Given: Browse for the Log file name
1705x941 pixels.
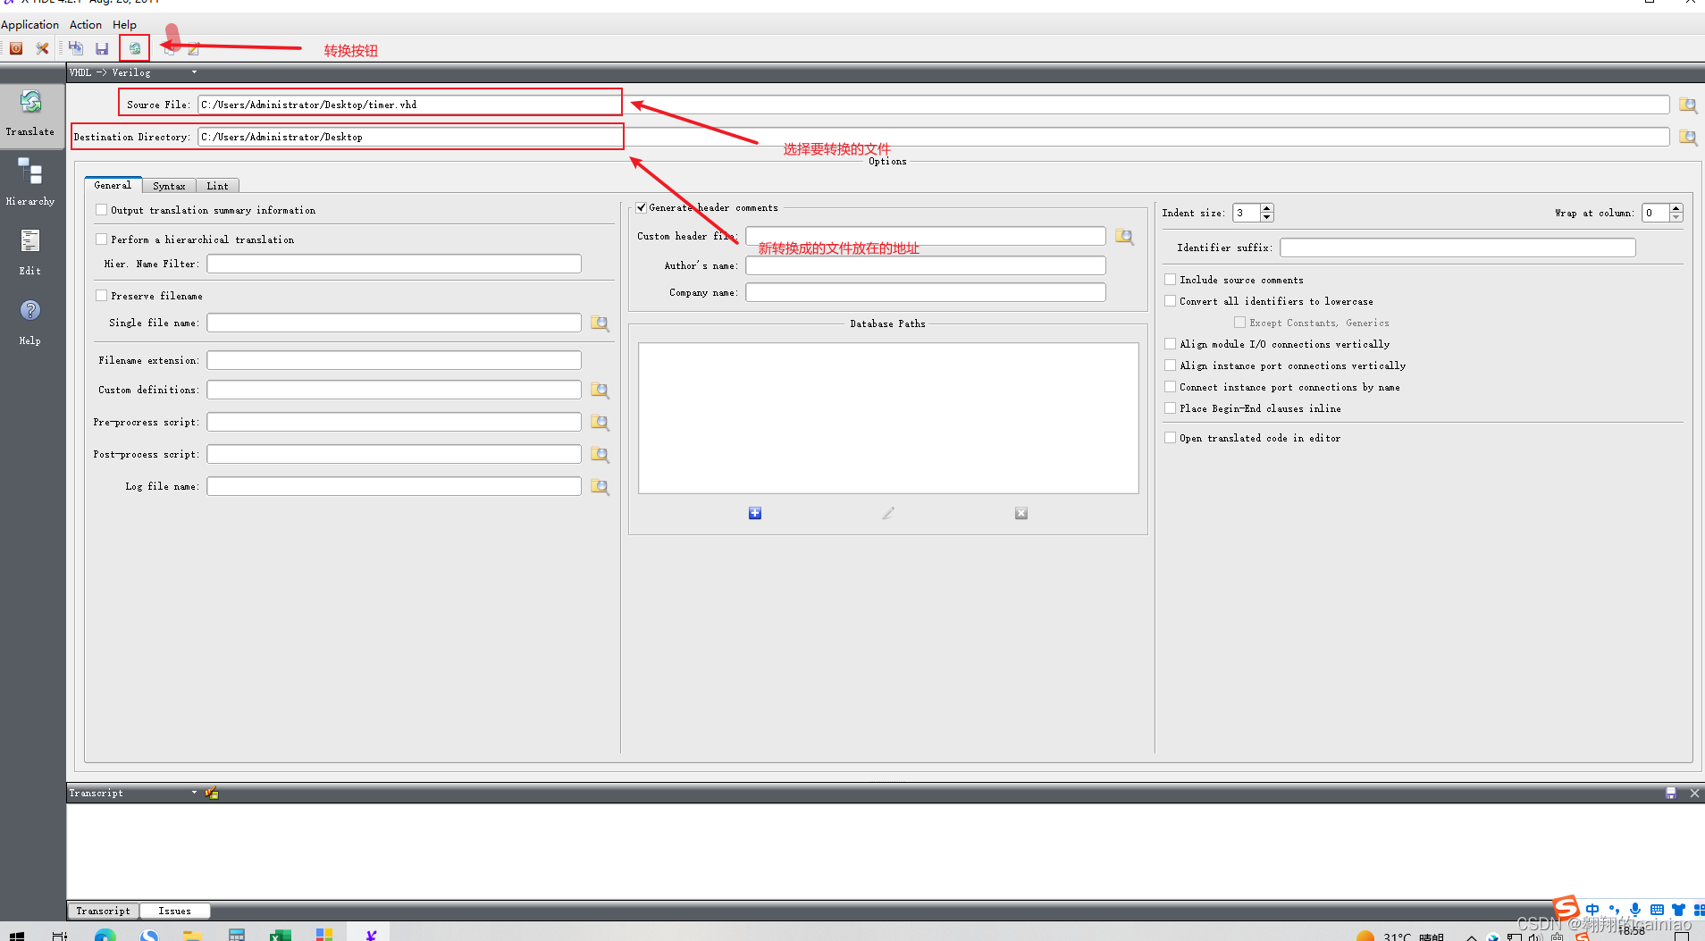Looking at the screenshot, I should 600,487.
